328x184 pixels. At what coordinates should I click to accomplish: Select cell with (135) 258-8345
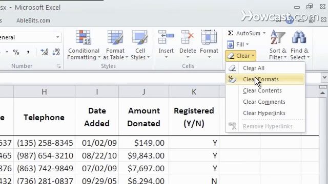pyautogui.click(x=45, y=143)
